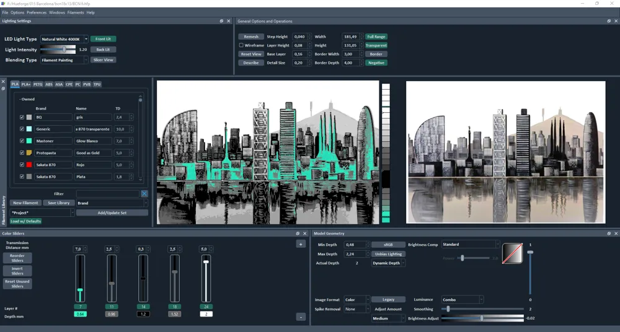Collapse the Owned filament group
Screen dimensions: 620x332
[27, 99]
